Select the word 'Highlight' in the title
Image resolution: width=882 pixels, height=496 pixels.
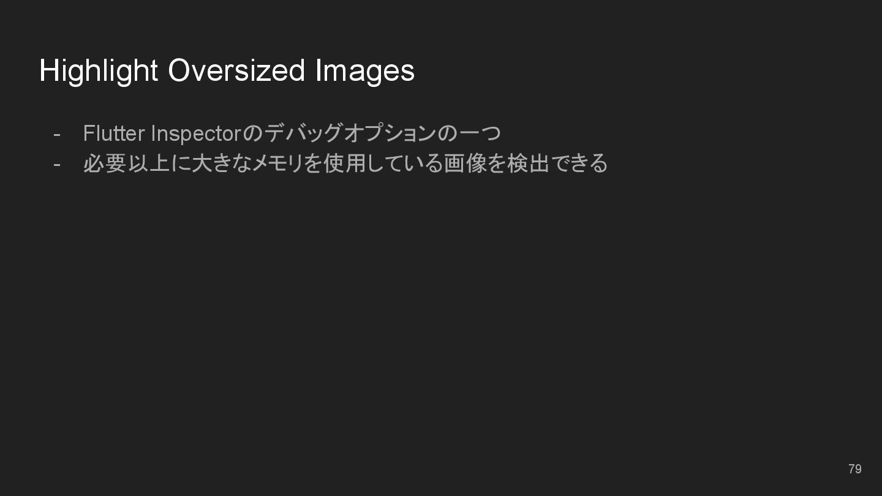tap(99, 70)
